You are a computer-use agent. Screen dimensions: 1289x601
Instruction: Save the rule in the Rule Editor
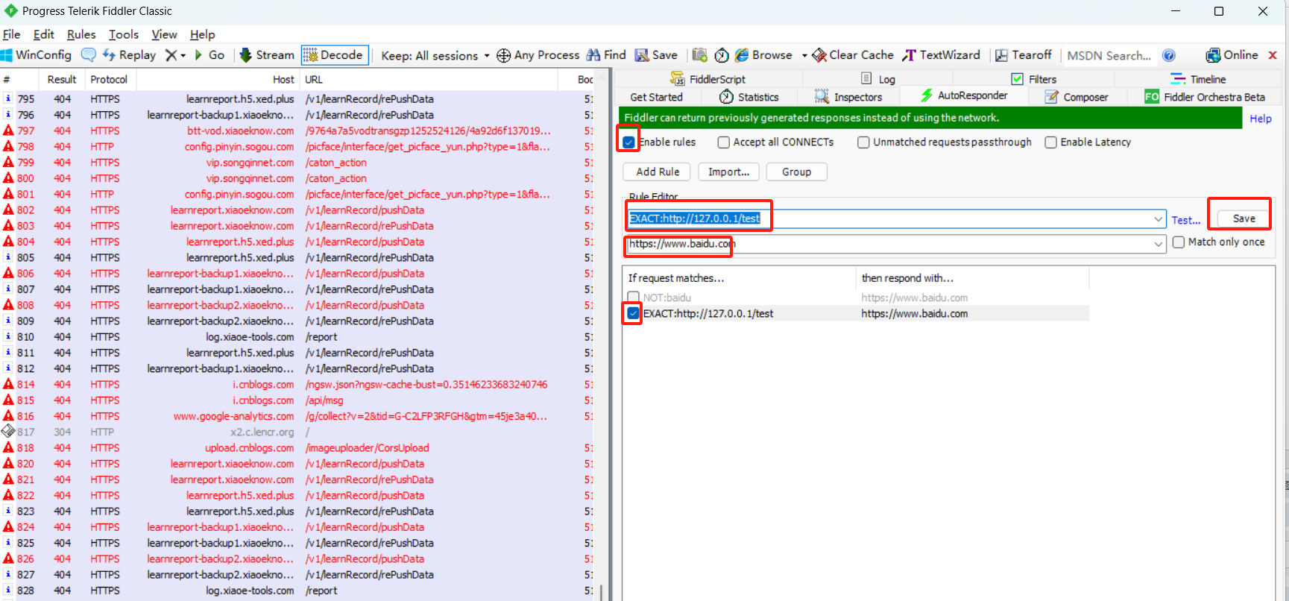click(1244, 218)
